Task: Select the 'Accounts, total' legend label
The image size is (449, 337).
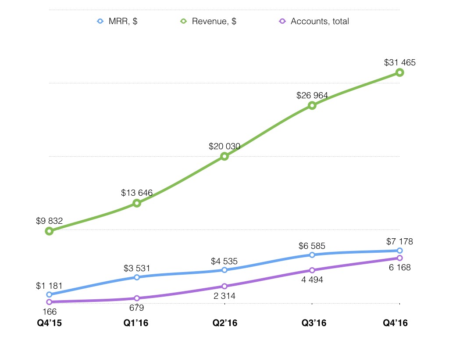Action: [320, 21]
